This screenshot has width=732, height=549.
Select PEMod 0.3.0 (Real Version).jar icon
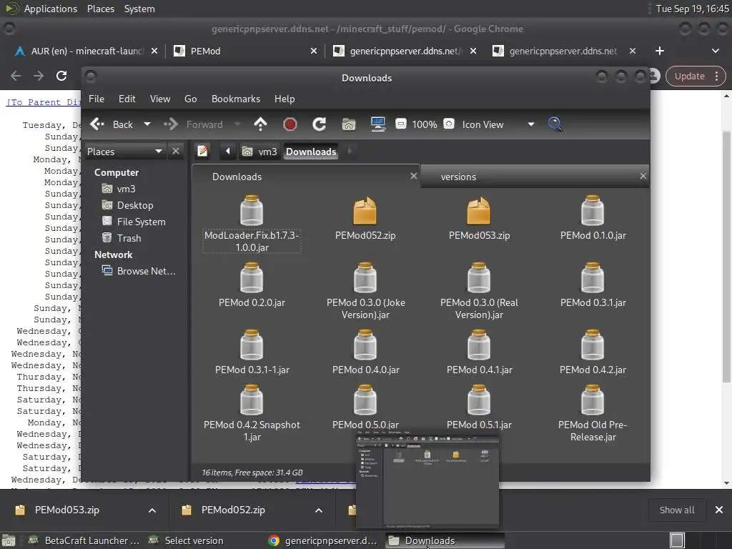(x=479, y=278)
